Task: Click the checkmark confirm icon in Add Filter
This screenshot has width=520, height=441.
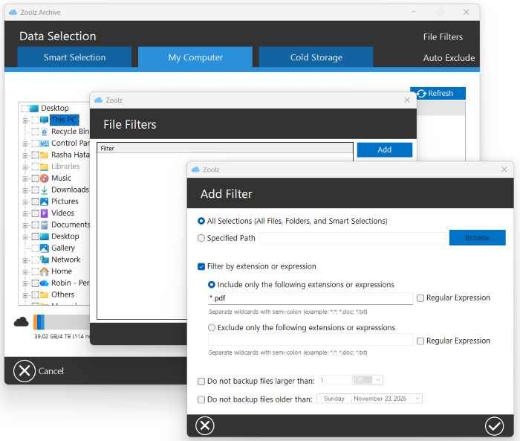Action: coord(494,425)
